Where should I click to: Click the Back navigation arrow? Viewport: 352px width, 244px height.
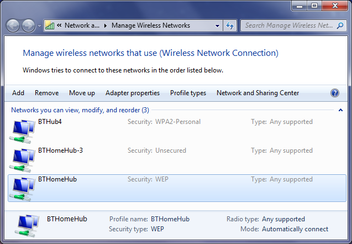coord(13,25)
